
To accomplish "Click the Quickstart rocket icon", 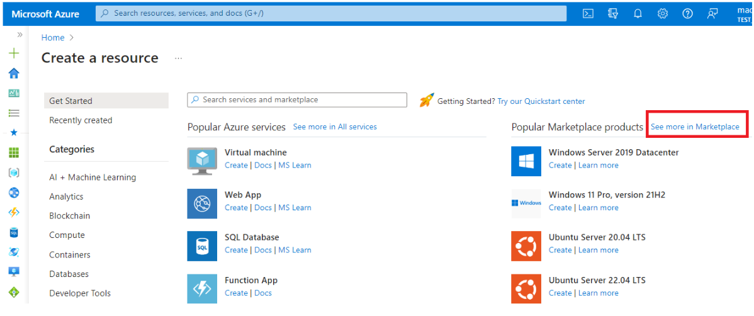I will (x=426, y=99).
